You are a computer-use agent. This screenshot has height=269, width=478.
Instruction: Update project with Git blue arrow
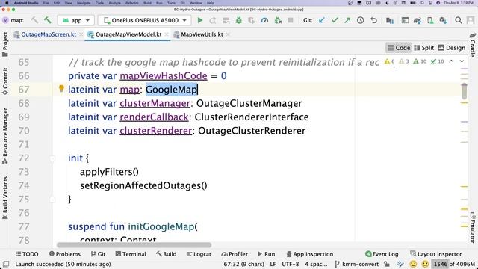pos(322,20)
